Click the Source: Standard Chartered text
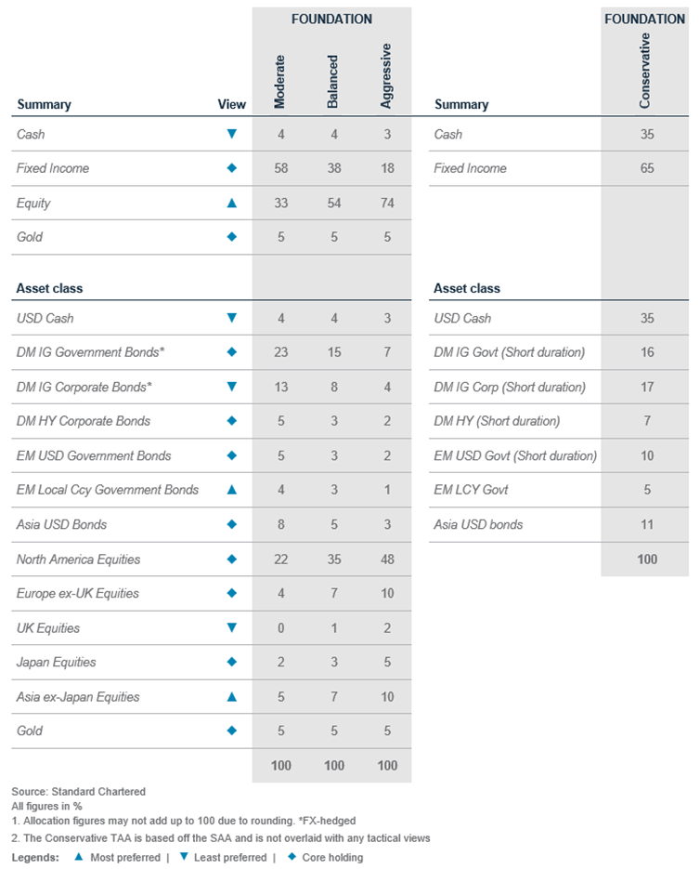The image size is (700, 869). point(79,792)
